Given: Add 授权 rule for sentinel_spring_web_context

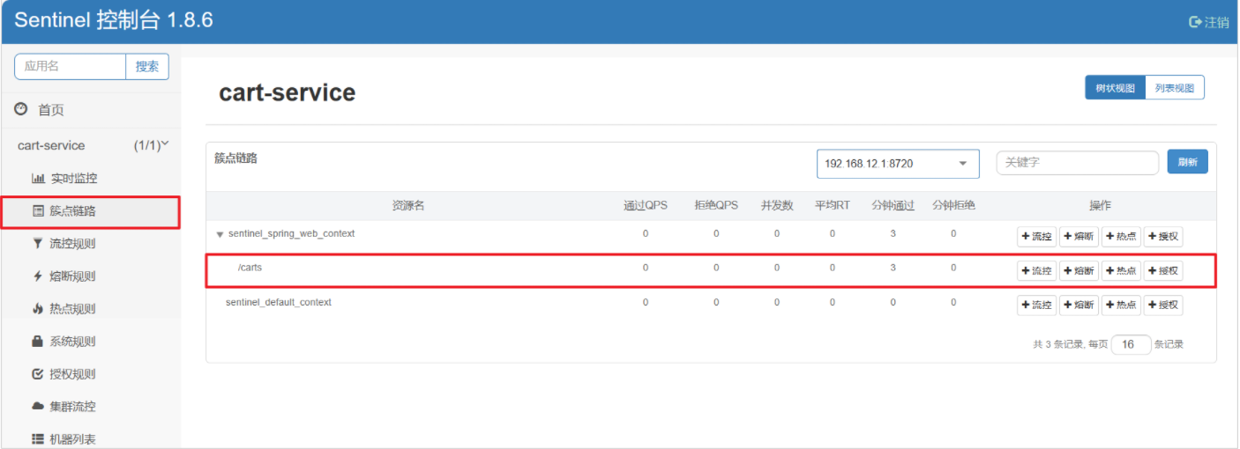Looking at the screenshot, I should click(x=1163, y=237).
